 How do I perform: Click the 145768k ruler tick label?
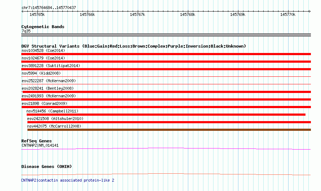[x=188, y=14]
